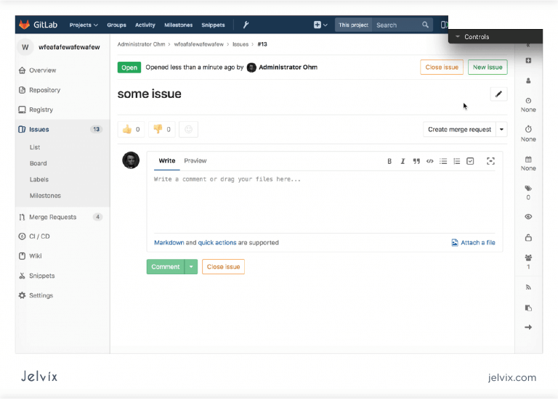Screen dimensions: 558x399
Task: Click the milestone clock icon in sidebar
Action: [x=528, y=101]
